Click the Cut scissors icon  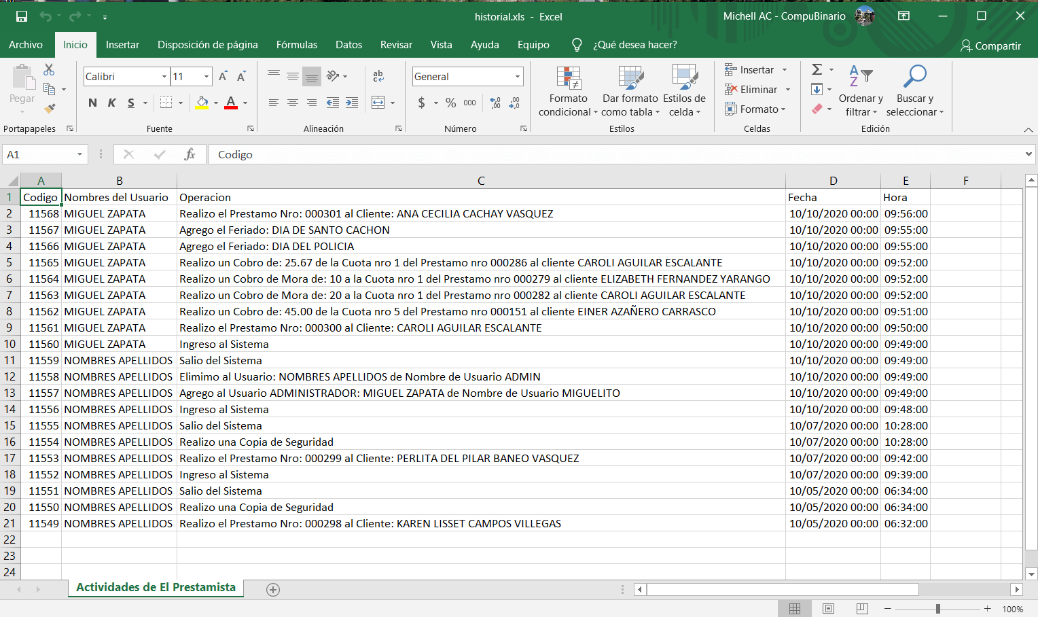pos(49,70)
